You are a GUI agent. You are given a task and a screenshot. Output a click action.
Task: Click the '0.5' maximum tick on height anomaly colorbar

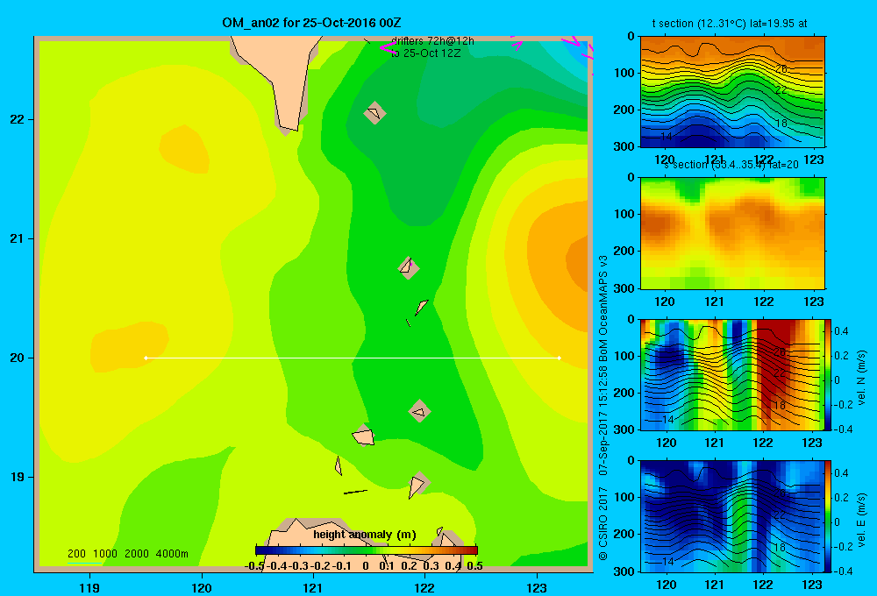click(x=474, y=566)
